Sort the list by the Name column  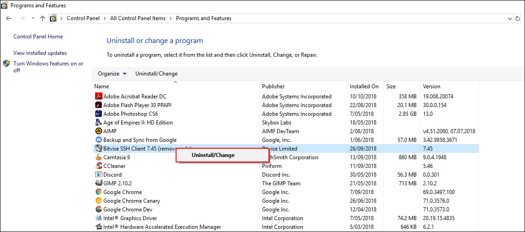coord(176,86)
